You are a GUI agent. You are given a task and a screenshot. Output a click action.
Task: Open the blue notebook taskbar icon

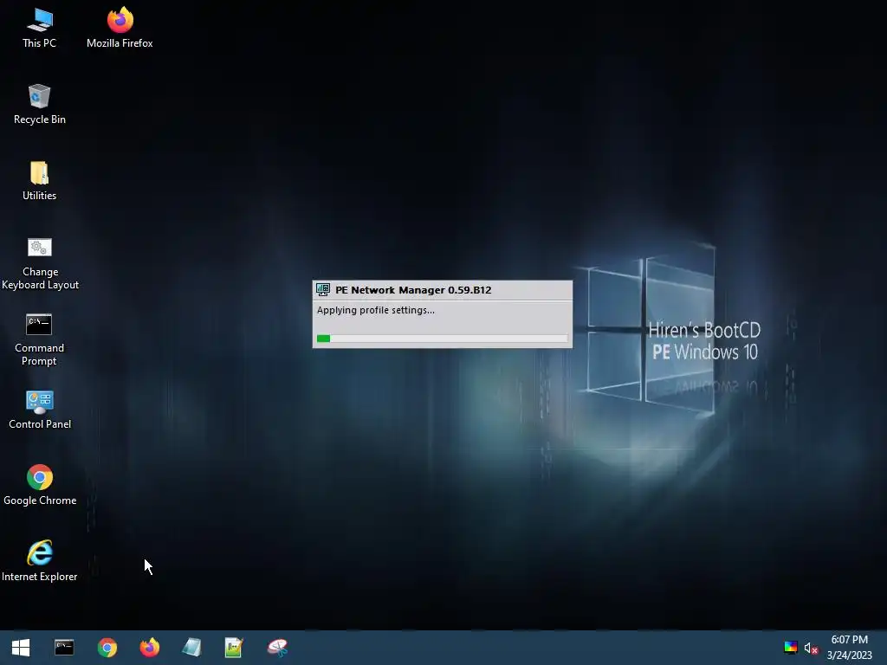tap(191, 648)
